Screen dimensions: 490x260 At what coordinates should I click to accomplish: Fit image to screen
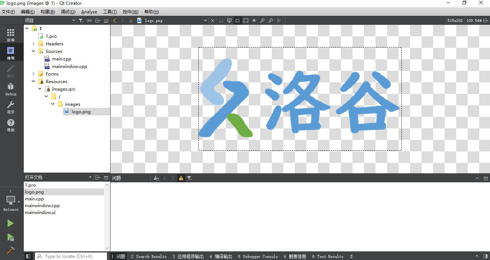pos(246,20)
